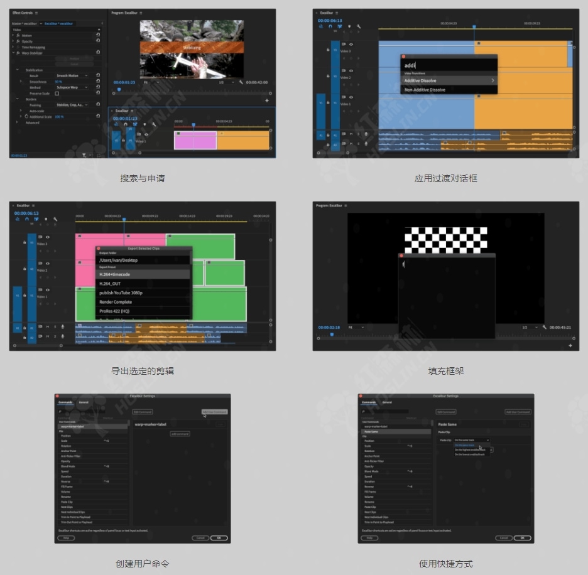Viewport: 588px width, 575px height.
Task: Lock Video 3 track in 应用过渡对话框 timeline
Action: coord(328,50)
